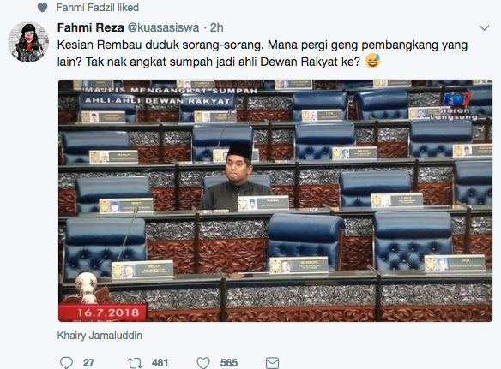Click the Fahmi Reza display name

click(90, 27)
